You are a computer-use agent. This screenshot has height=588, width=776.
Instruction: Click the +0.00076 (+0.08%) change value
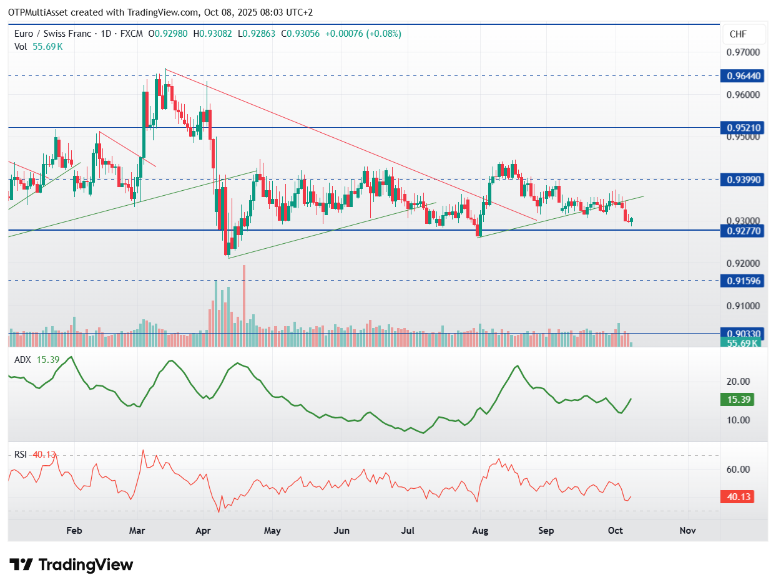click(x=362, y=34)
